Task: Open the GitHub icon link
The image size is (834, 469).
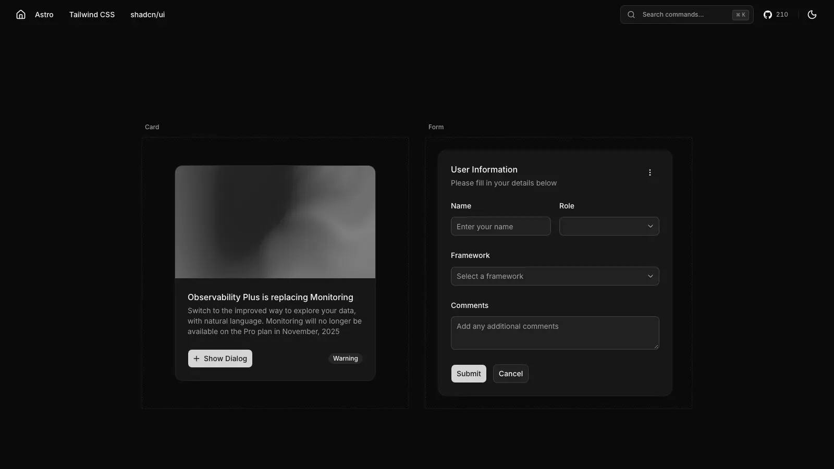Action: pos(768,15)
